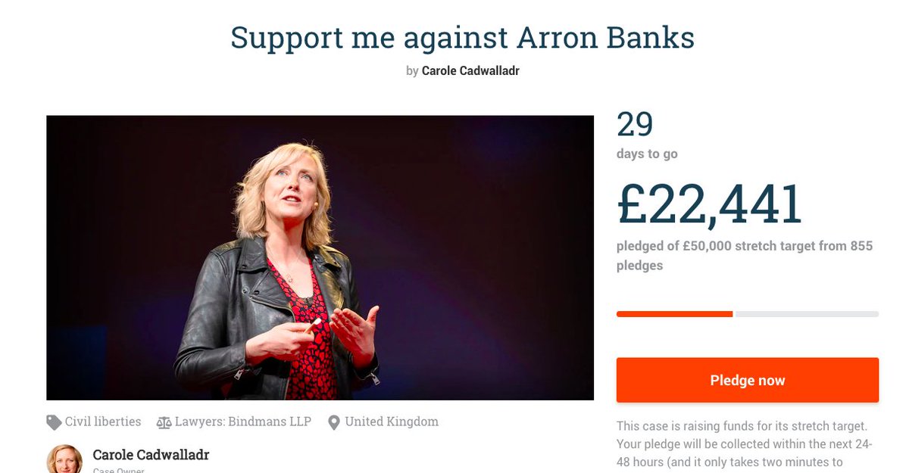Click the £22,441 pledged amount
909x473 pixels.
[x=710, y=204]
